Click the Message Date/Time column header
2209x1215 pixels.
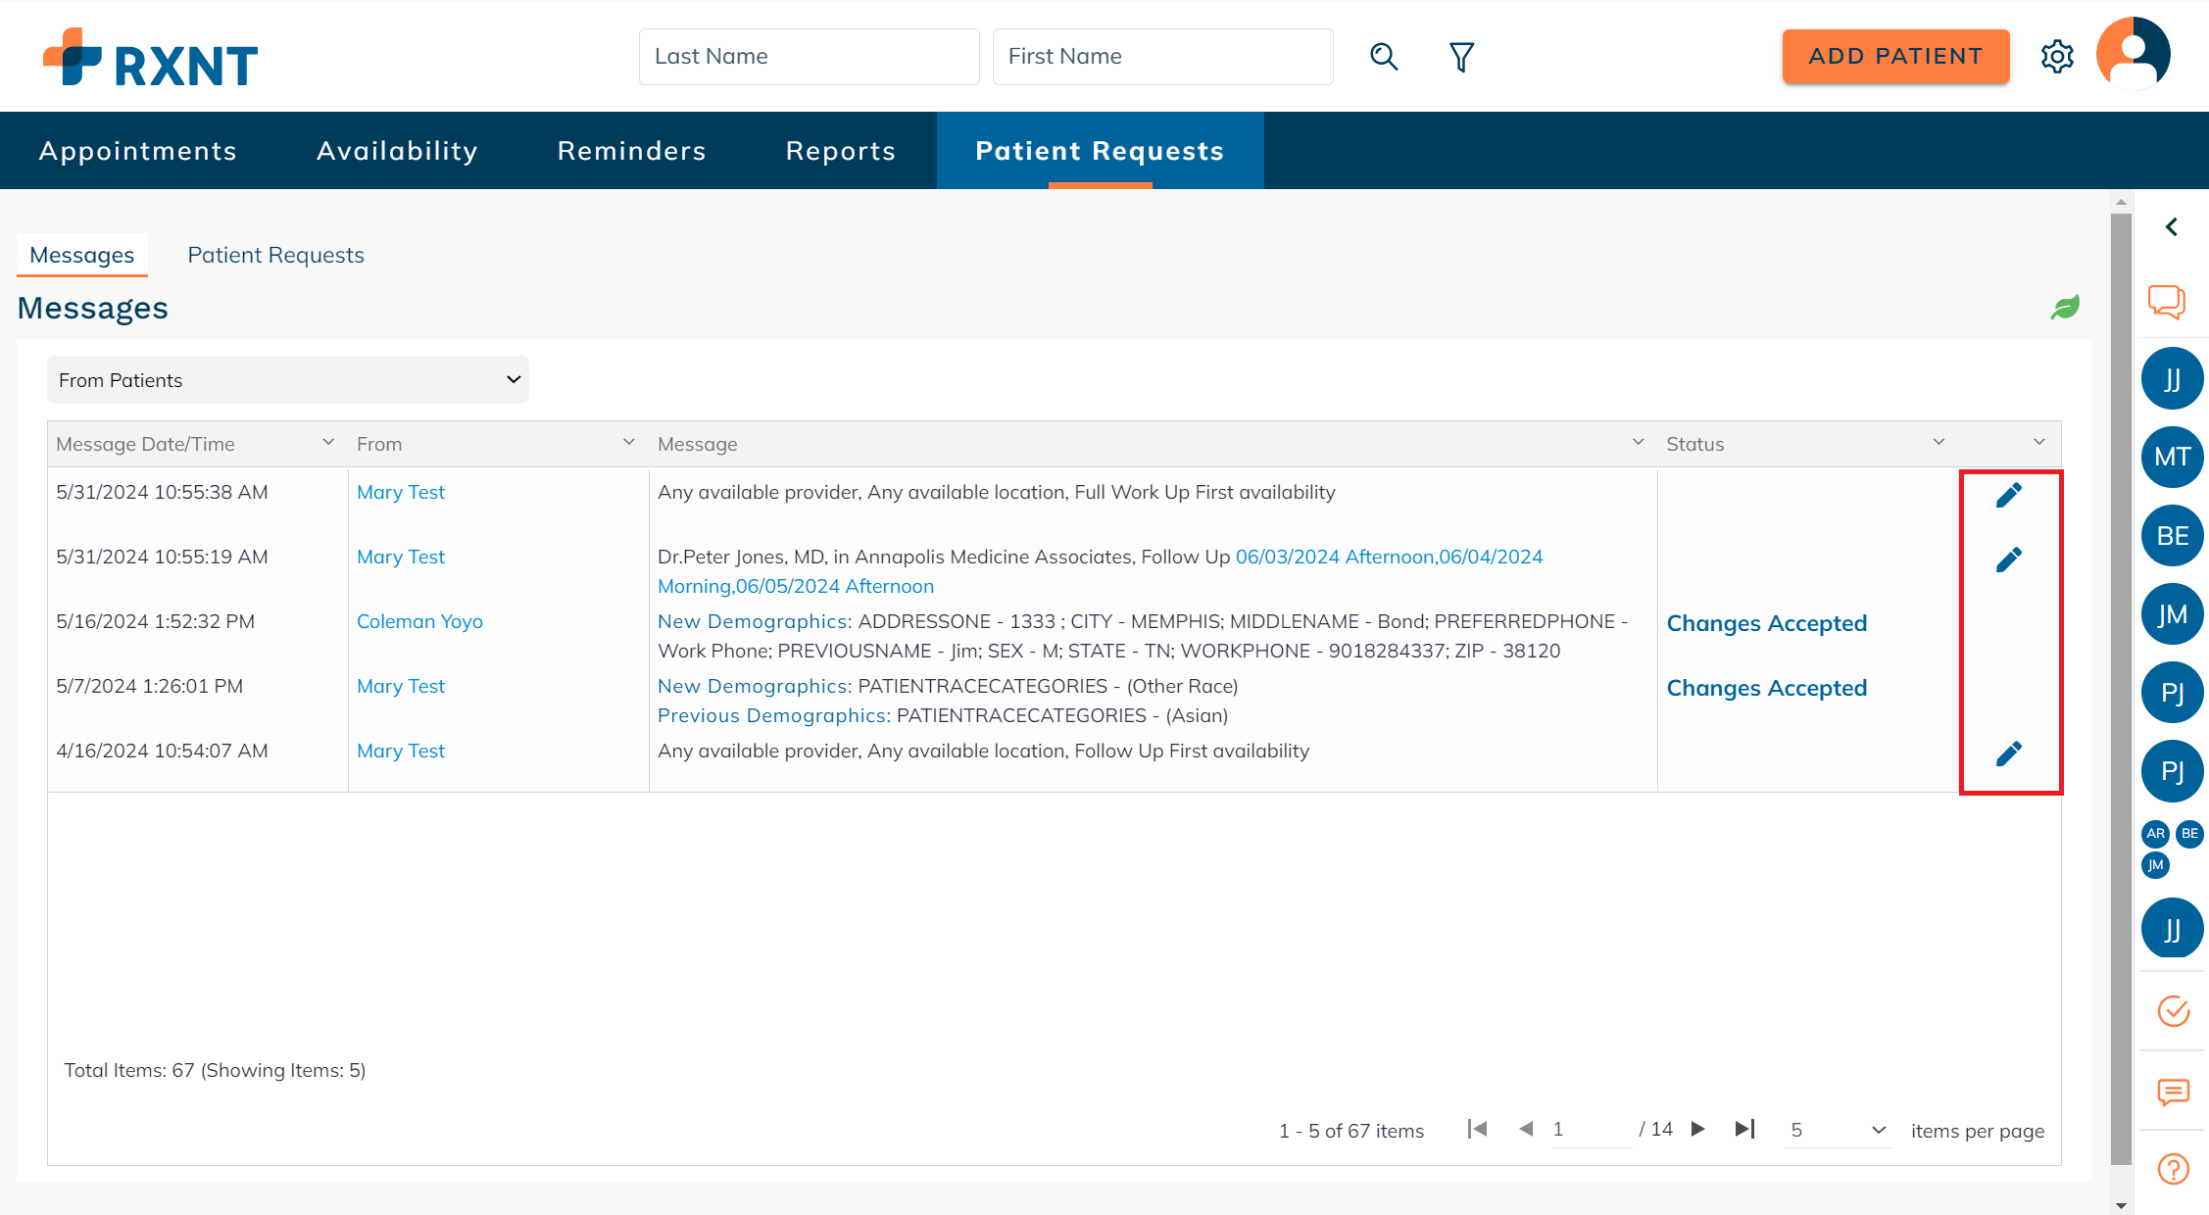pos(145,444)
